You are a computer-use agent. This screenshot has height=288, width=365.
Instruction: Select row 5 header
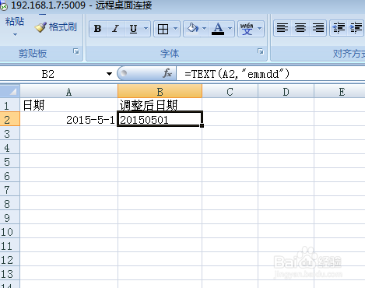pos(9,162)
